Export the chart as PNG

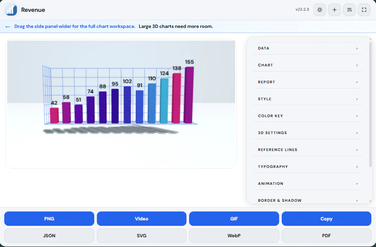coord(49,219)
